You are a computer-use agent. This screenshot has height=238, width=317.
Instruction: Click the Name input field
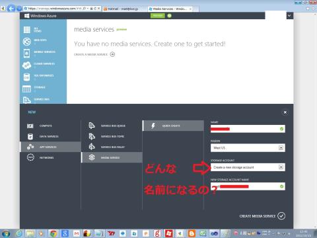[x=248, y=129]
